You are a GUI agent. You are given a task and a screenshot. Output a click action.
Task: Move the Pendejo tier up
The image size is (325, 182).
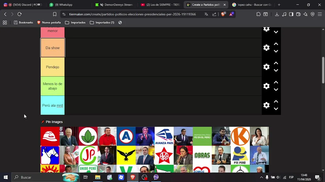tap(276, 63)
